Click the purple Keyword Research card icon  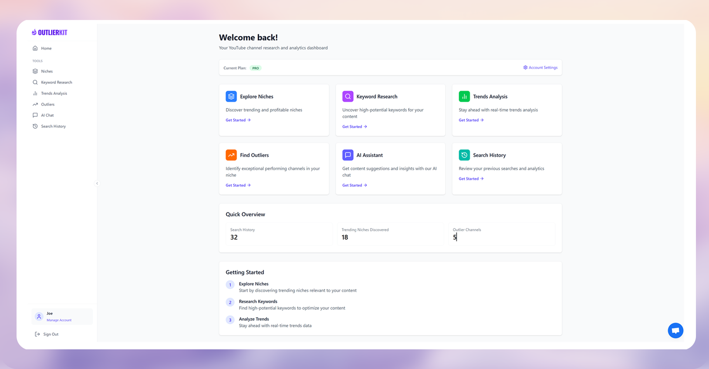348,96
